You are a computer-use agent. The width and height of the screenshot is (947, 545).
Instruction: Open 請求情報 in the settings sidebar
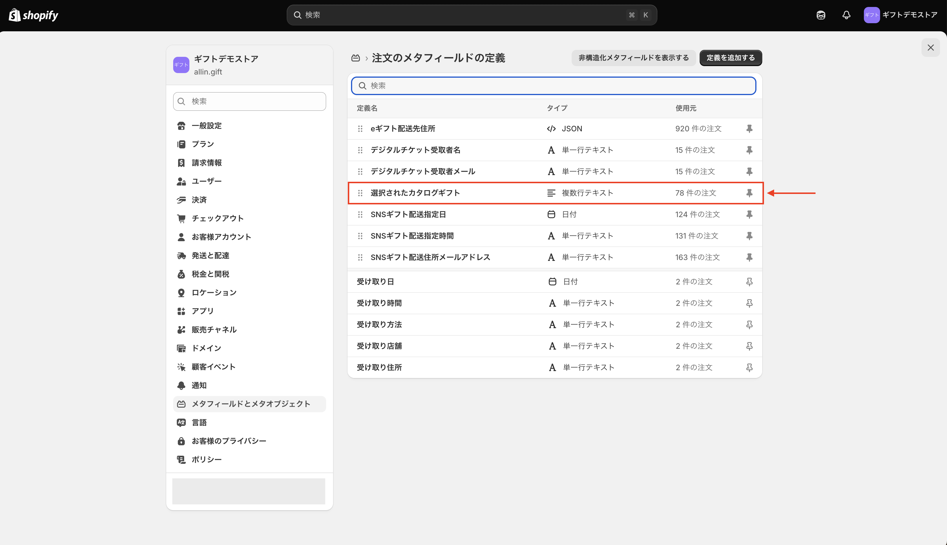point(249,163)
